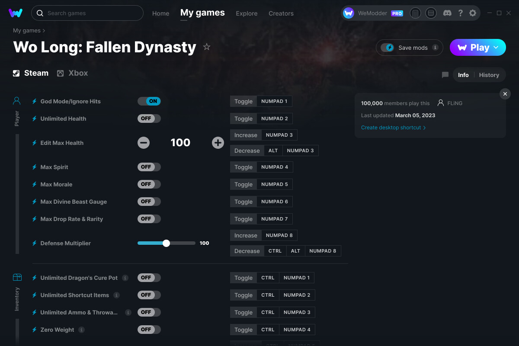The width and height of the screenshot is (519, 346).
Task: Click the My games breadcrumb link
Action: point(27,31)
